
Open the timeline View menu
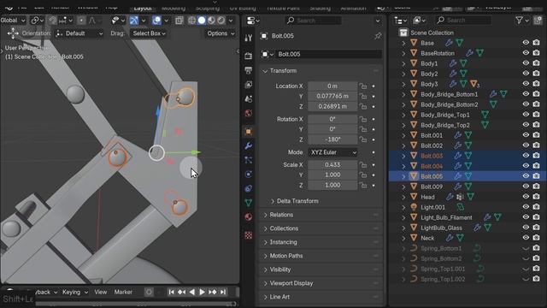[x=101, y=292]
